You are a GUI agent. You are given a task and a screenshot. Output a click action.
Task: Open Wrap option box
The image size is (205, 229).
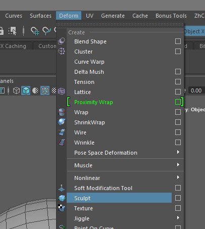click(178, 112)
